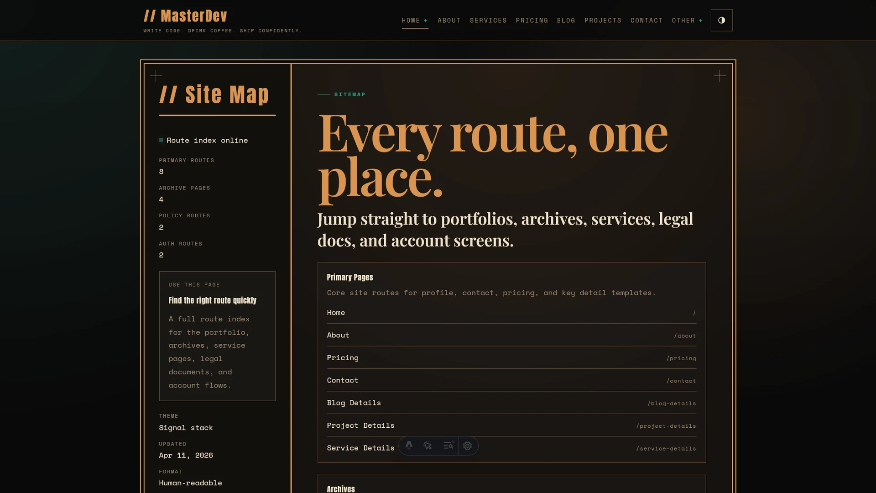Click the 'Archives' section heading
The width and height of the screenshot is (876, 493).
tap(341, 488)
